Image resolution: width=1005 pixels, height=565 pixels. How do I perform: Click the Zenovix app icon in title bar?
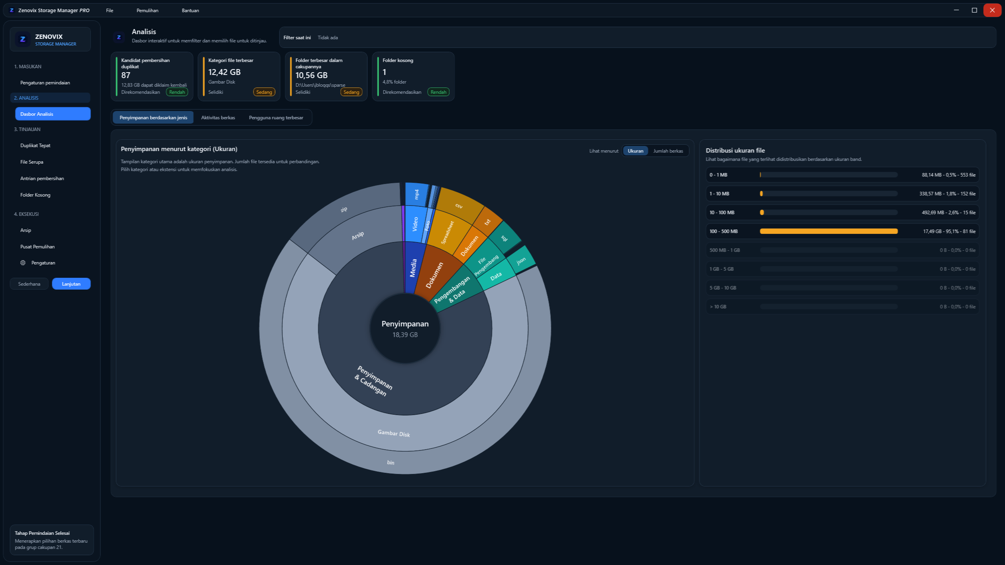(12, 10)
